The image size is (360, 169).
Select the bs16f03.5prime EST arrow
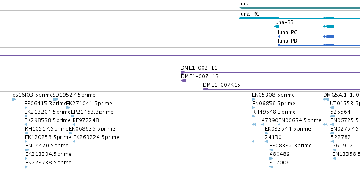click(x=14, y=99)
